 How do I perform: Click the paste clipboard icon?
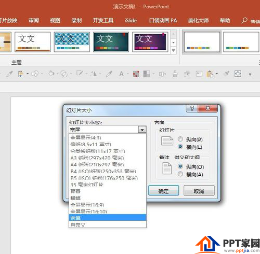pos(210,74)
